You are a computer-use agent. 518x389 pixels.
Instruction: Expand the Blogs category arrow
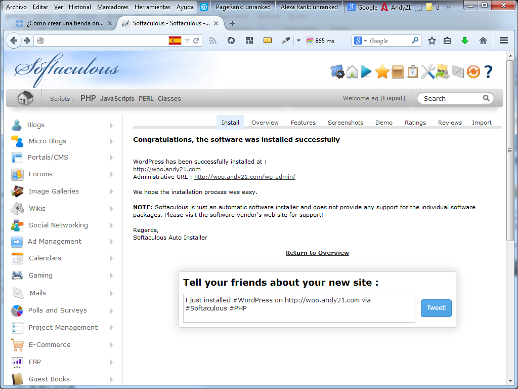coord(111,126)
